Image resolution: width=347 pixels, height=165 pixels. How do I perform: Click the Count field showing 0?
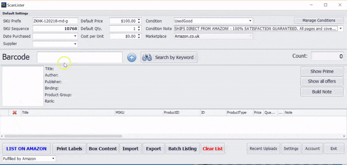click(327, 56)
